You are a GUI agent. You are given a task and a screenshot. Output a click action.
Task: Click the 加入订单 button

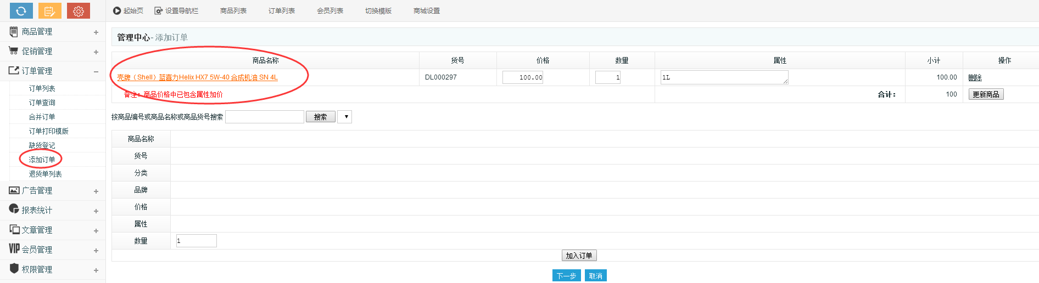(579, 256)
